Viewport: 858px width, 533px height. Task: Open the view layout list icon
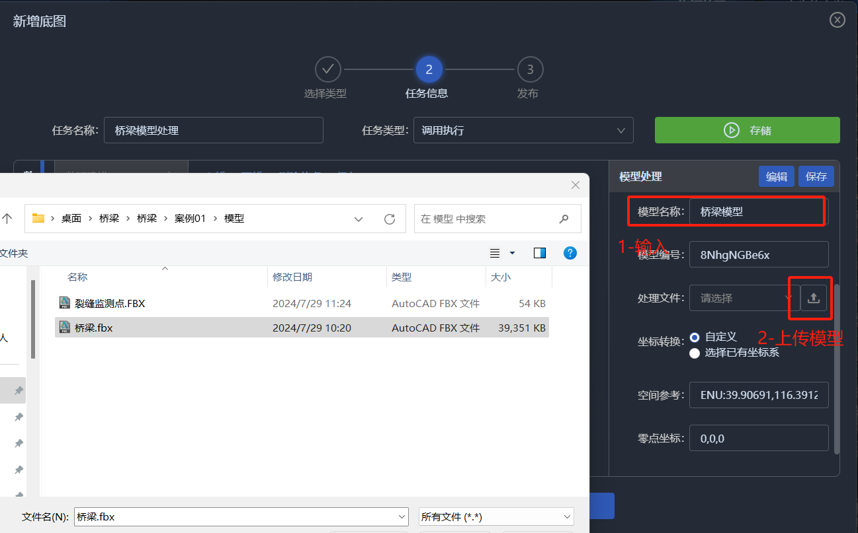pyautogui.click(x=495, y=253)
